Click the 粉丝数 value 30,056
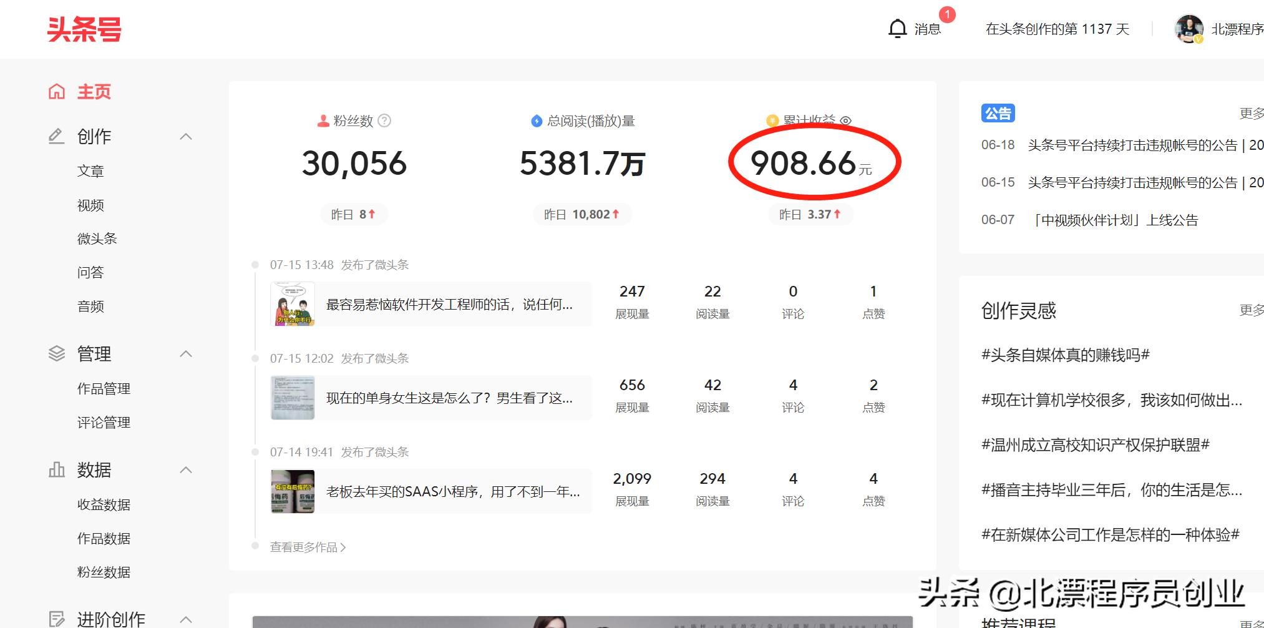The height and width of the screenshot is (628, 1264). pos(354,164)
